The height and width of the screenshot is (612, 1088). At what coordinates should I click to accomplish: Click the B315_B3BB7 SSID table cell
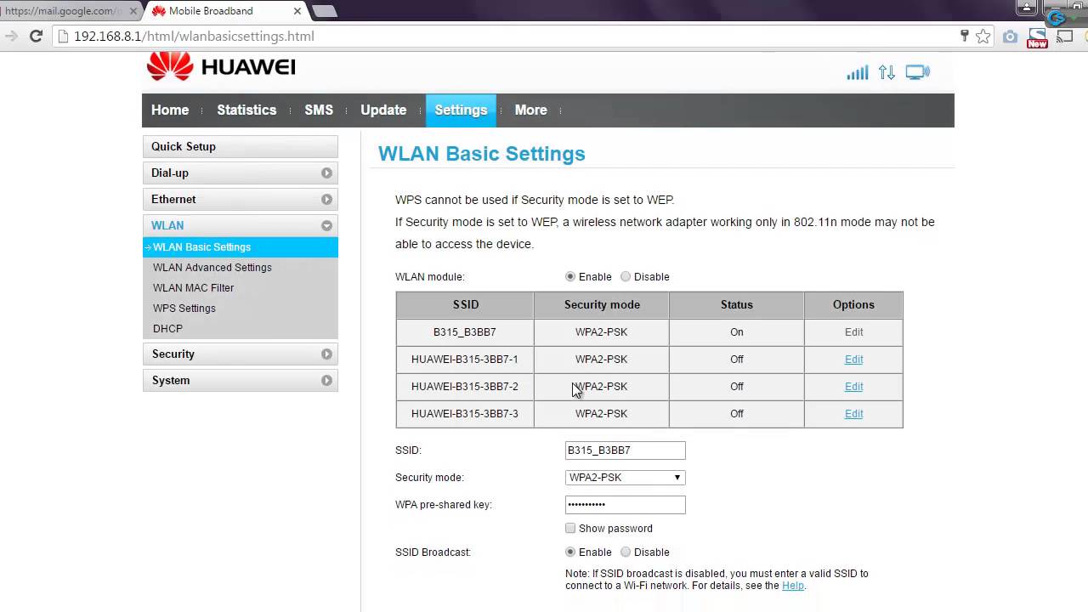(465, 332)
